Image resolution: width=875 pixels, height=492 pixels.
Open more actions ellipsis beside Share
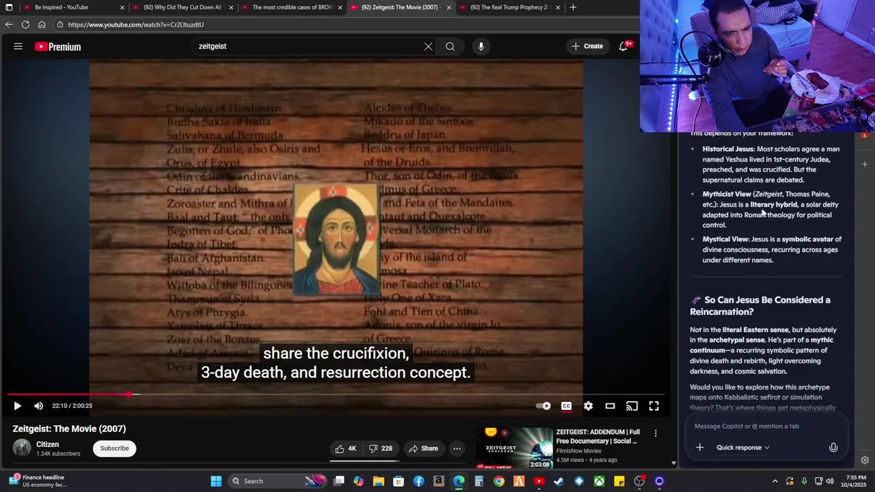point(457,448)
